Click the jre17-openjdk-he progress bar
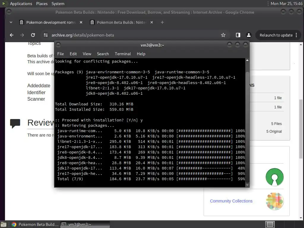Viewport: 304px width, 228px height. click(x=204, y=174)
